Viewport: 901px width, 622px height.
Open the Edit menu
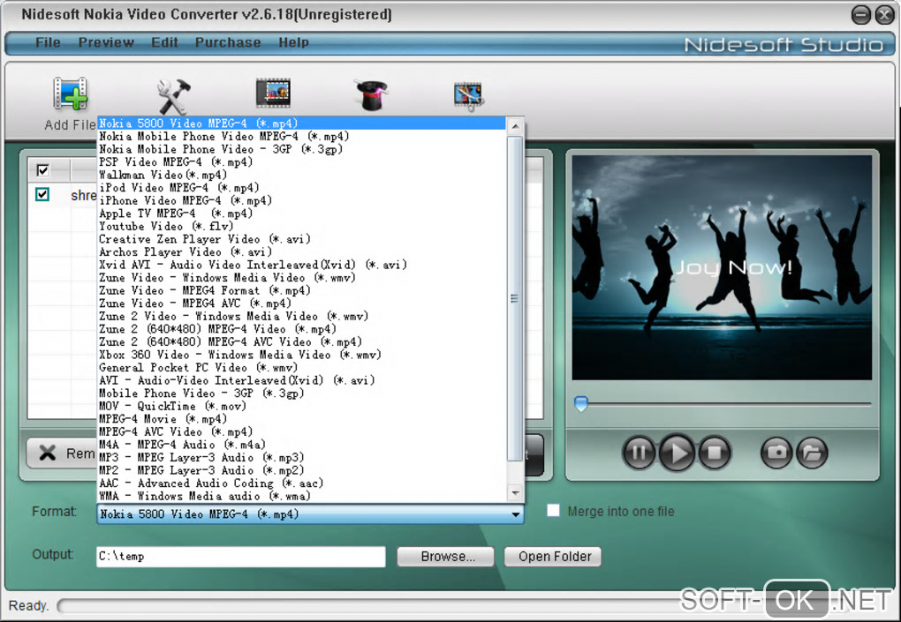coord(164,42)
